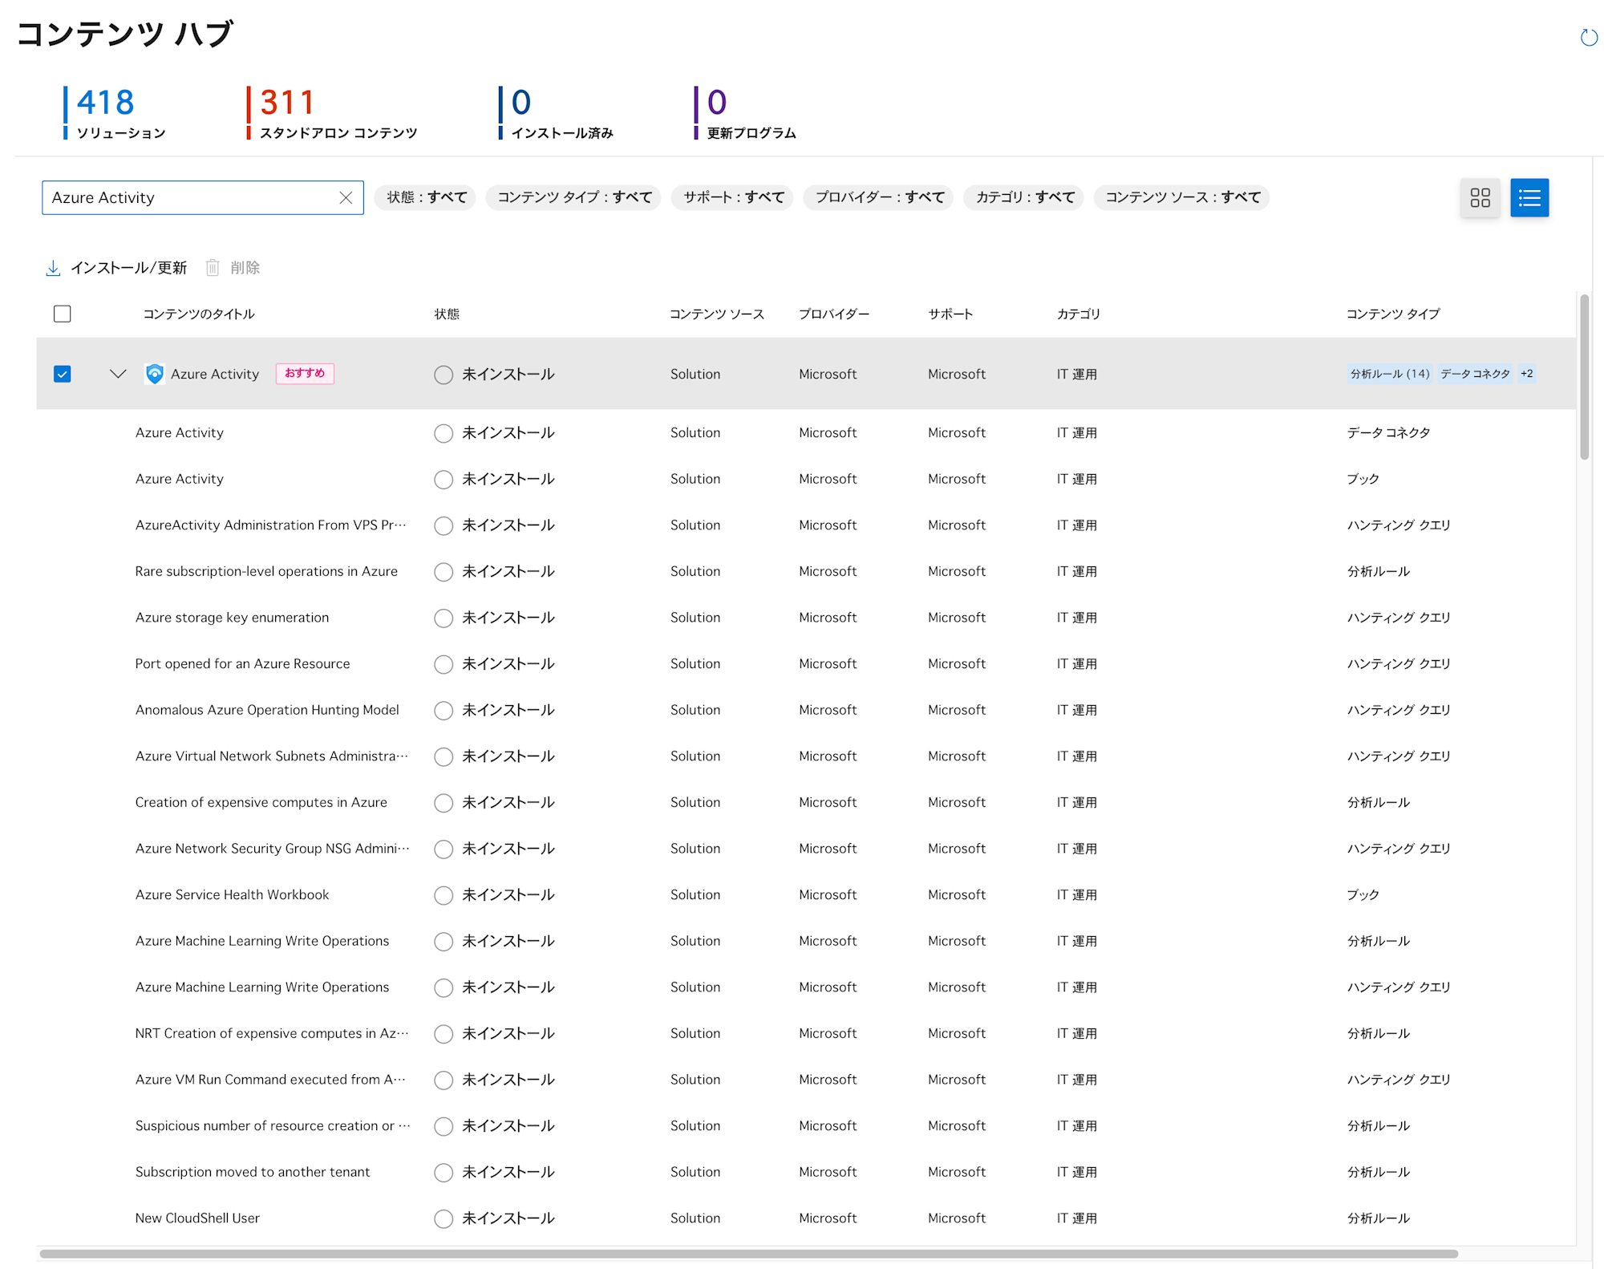This screenshot has width=1604, height=1269.
Task: Select the インストール済み count tile
Action: tap(556, 112)
